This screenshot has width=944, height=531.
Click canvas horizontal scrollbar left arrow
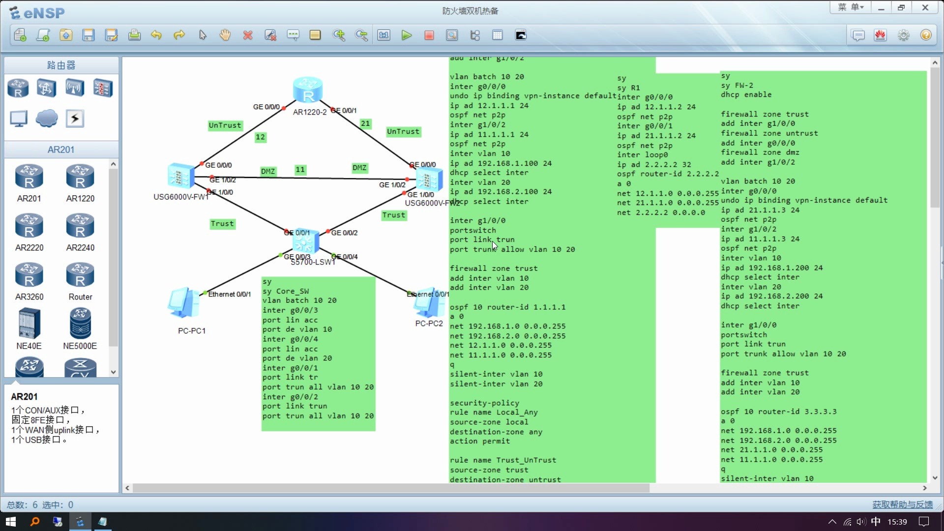127,488
